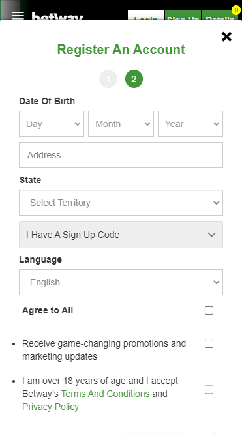Click the State label

pyautogui.click(x=30, y=180)
